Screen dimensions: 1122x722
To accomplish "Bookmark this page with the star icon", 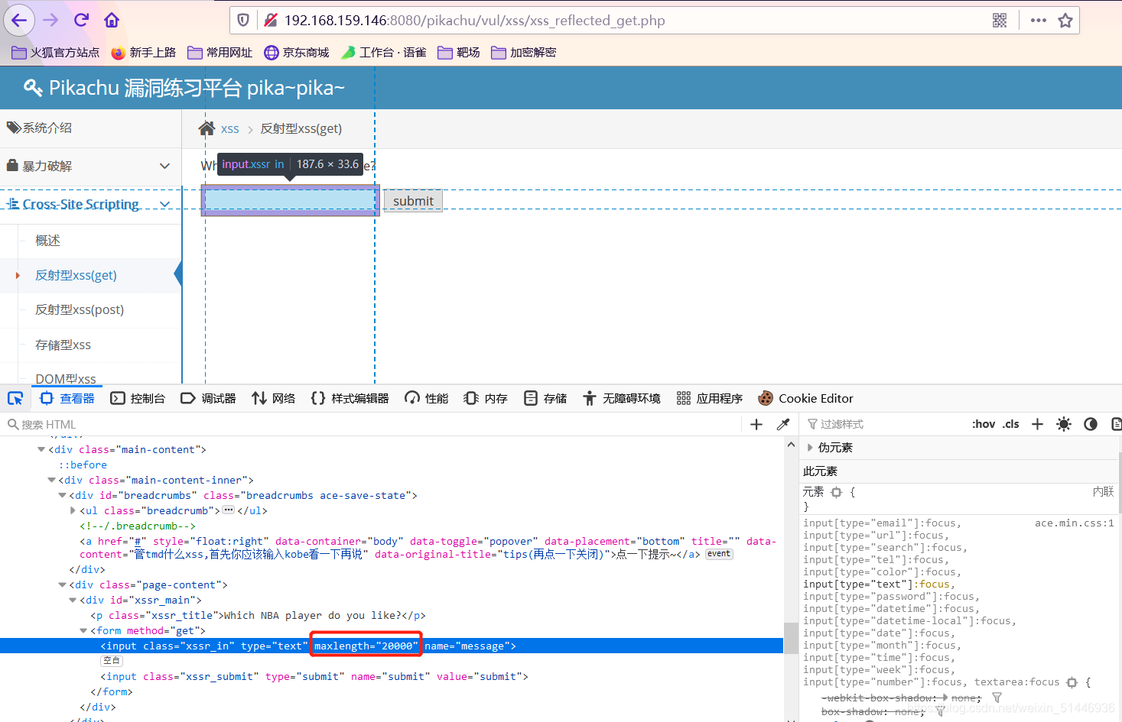I will [x=1065, y=21].
